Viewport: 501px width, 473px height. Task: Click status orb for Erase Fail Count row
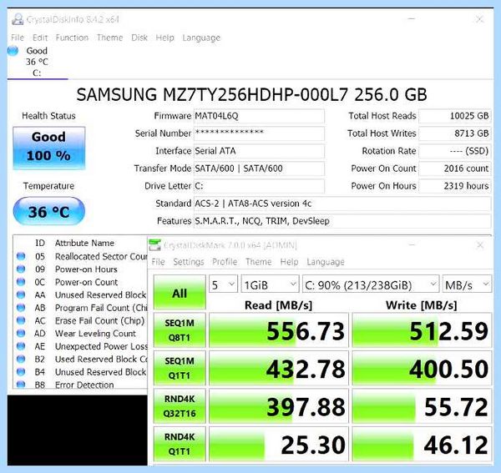21,320
